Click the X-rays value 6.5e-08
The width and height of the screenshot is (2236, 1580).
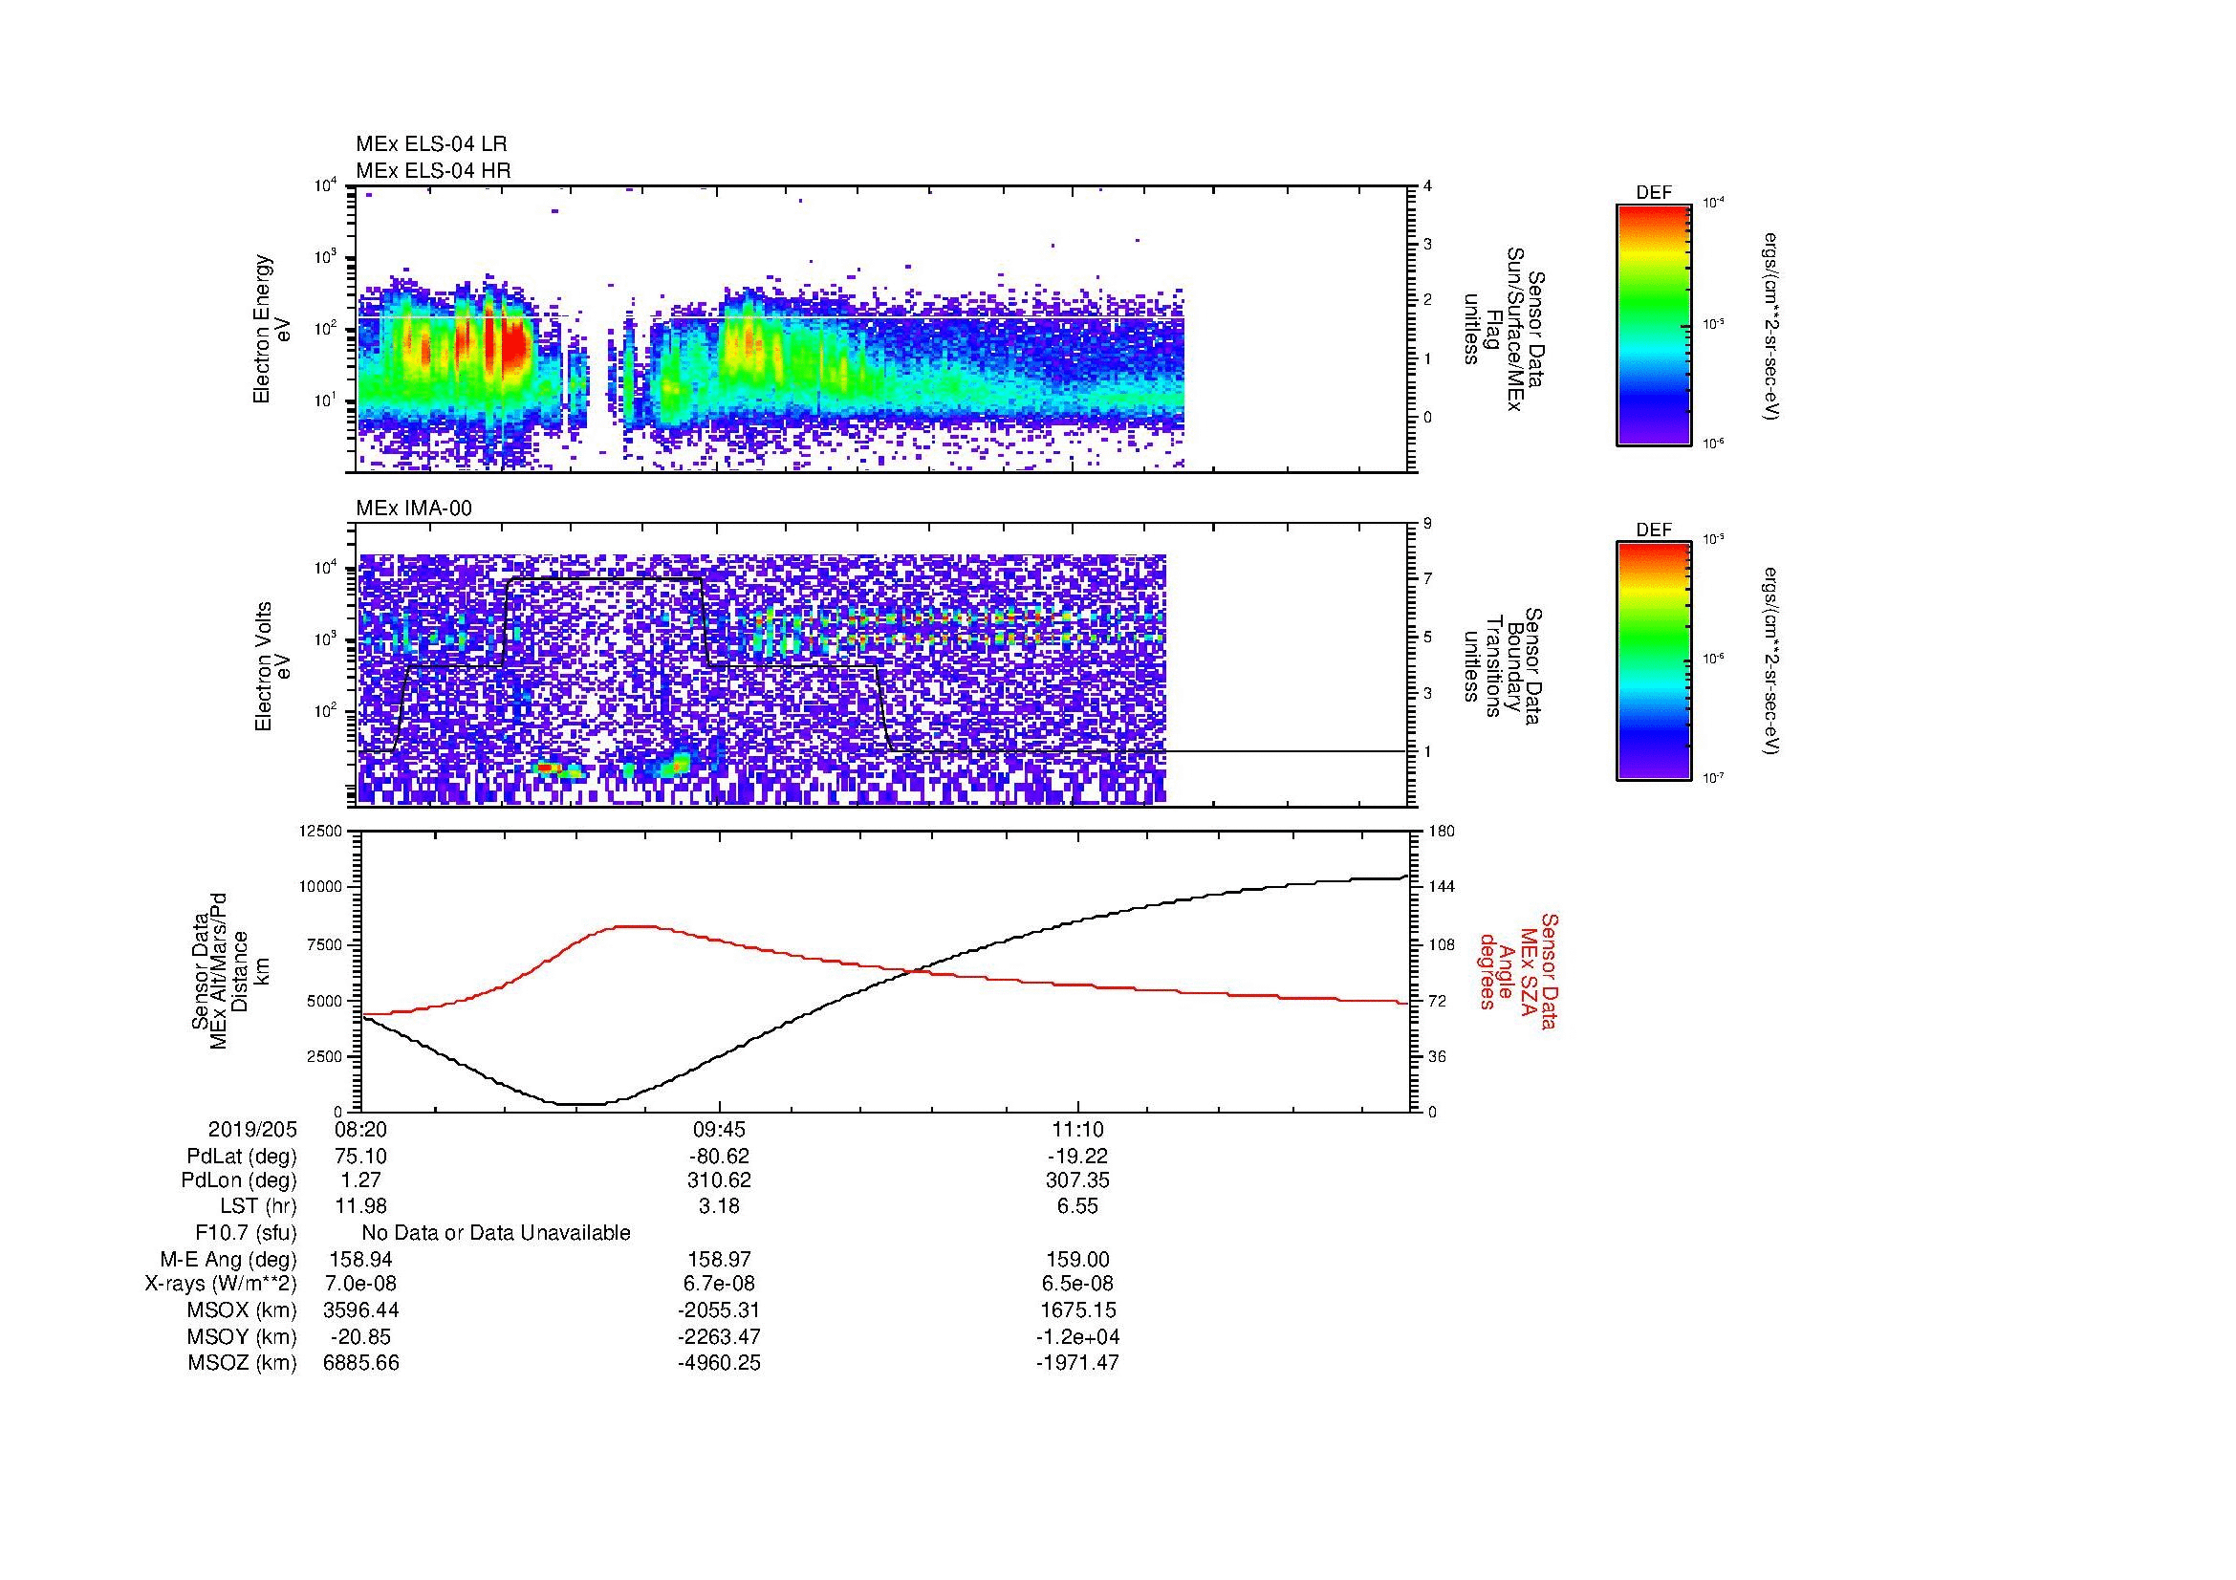1077,1284
